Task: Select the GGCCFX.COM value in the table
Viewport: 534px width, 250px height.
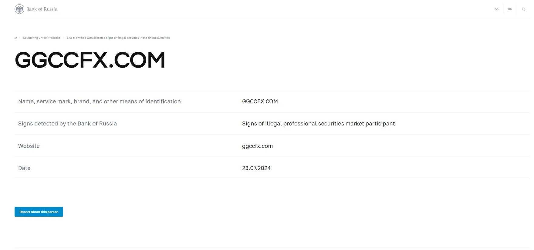Action: pyautogui.click(x=260, y=102)
